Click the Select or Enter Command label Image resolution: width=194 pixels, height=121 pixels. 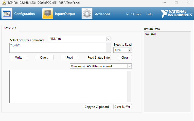[x=27, y=40]
